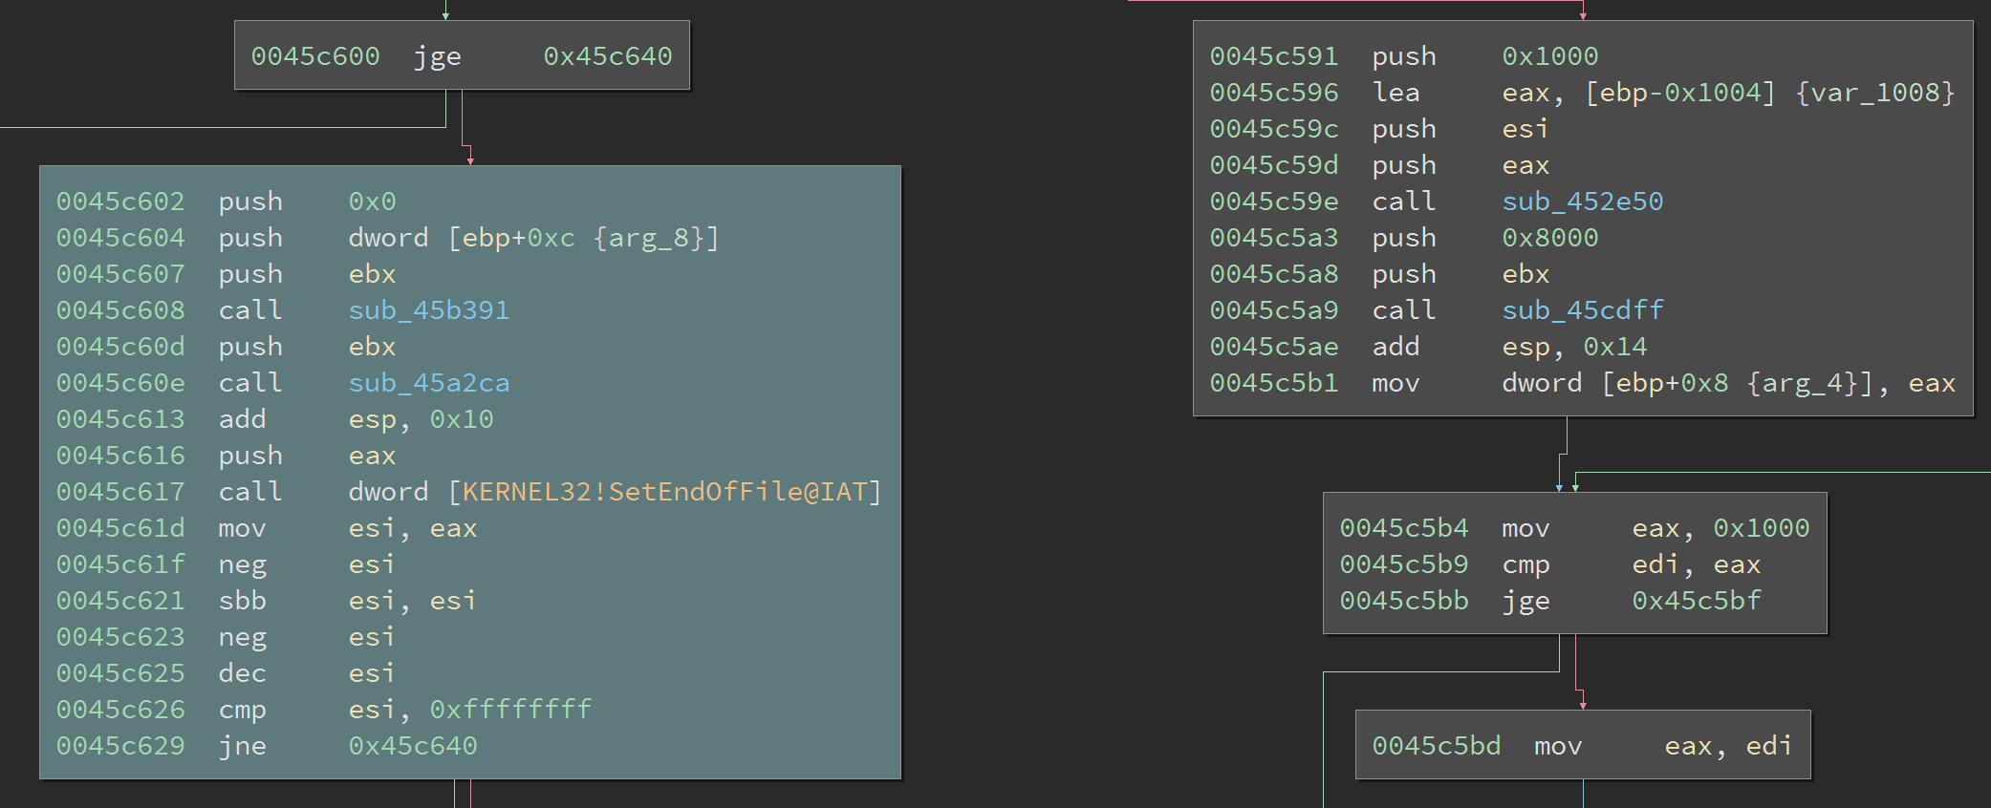1991x808 pixels.
Task: Follow the KERNEL32!SetEndOfFile@IAT import reference
Action: [x=664, y=492]
